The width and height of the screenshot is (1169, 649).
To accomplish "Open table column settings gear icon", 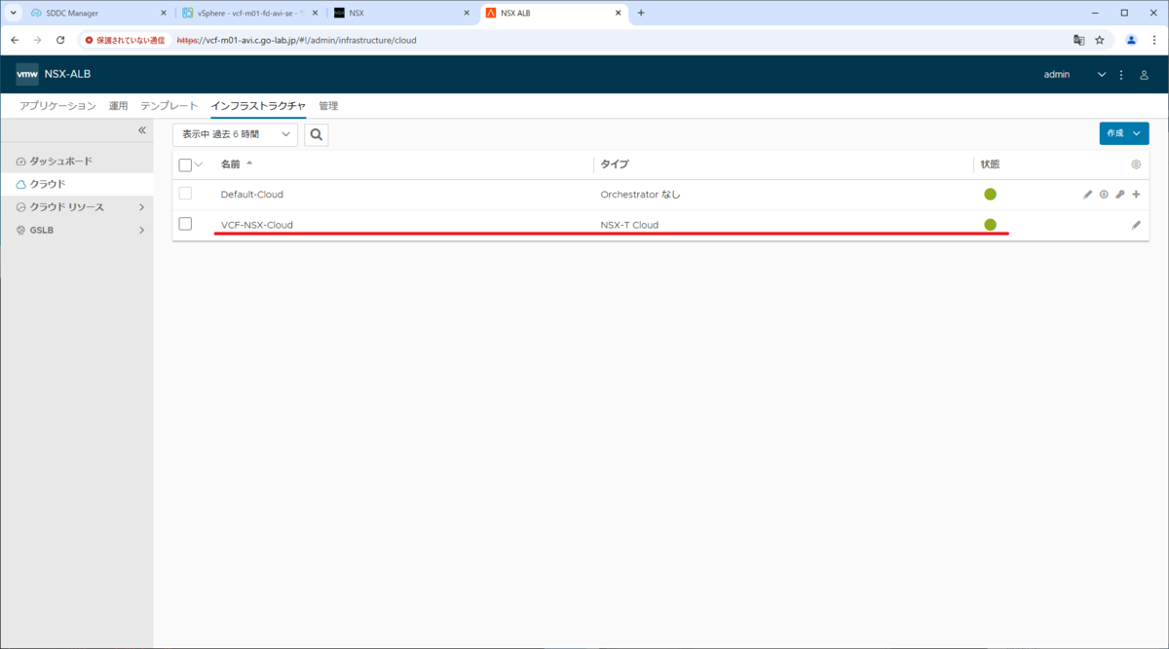I will click(1136, 164).
